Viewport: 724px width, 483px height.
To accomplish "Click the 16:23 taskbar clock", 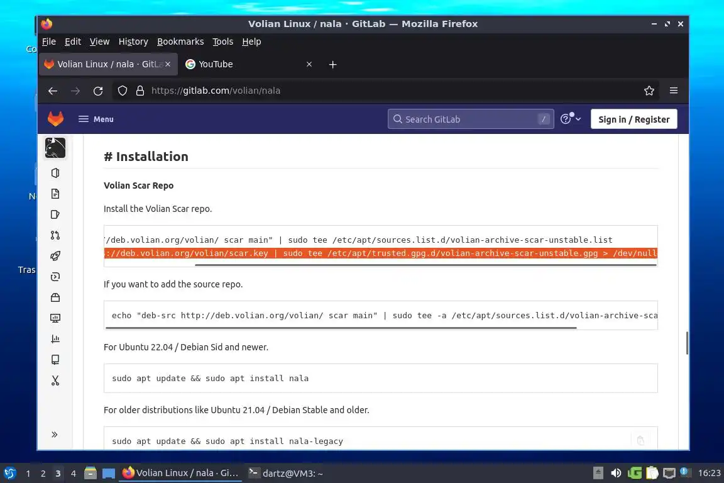I will 709,474.
